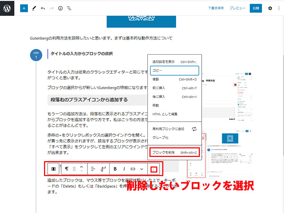Open block options three-dot menu
Screen dimensions: 284x213
click(153, 169)
